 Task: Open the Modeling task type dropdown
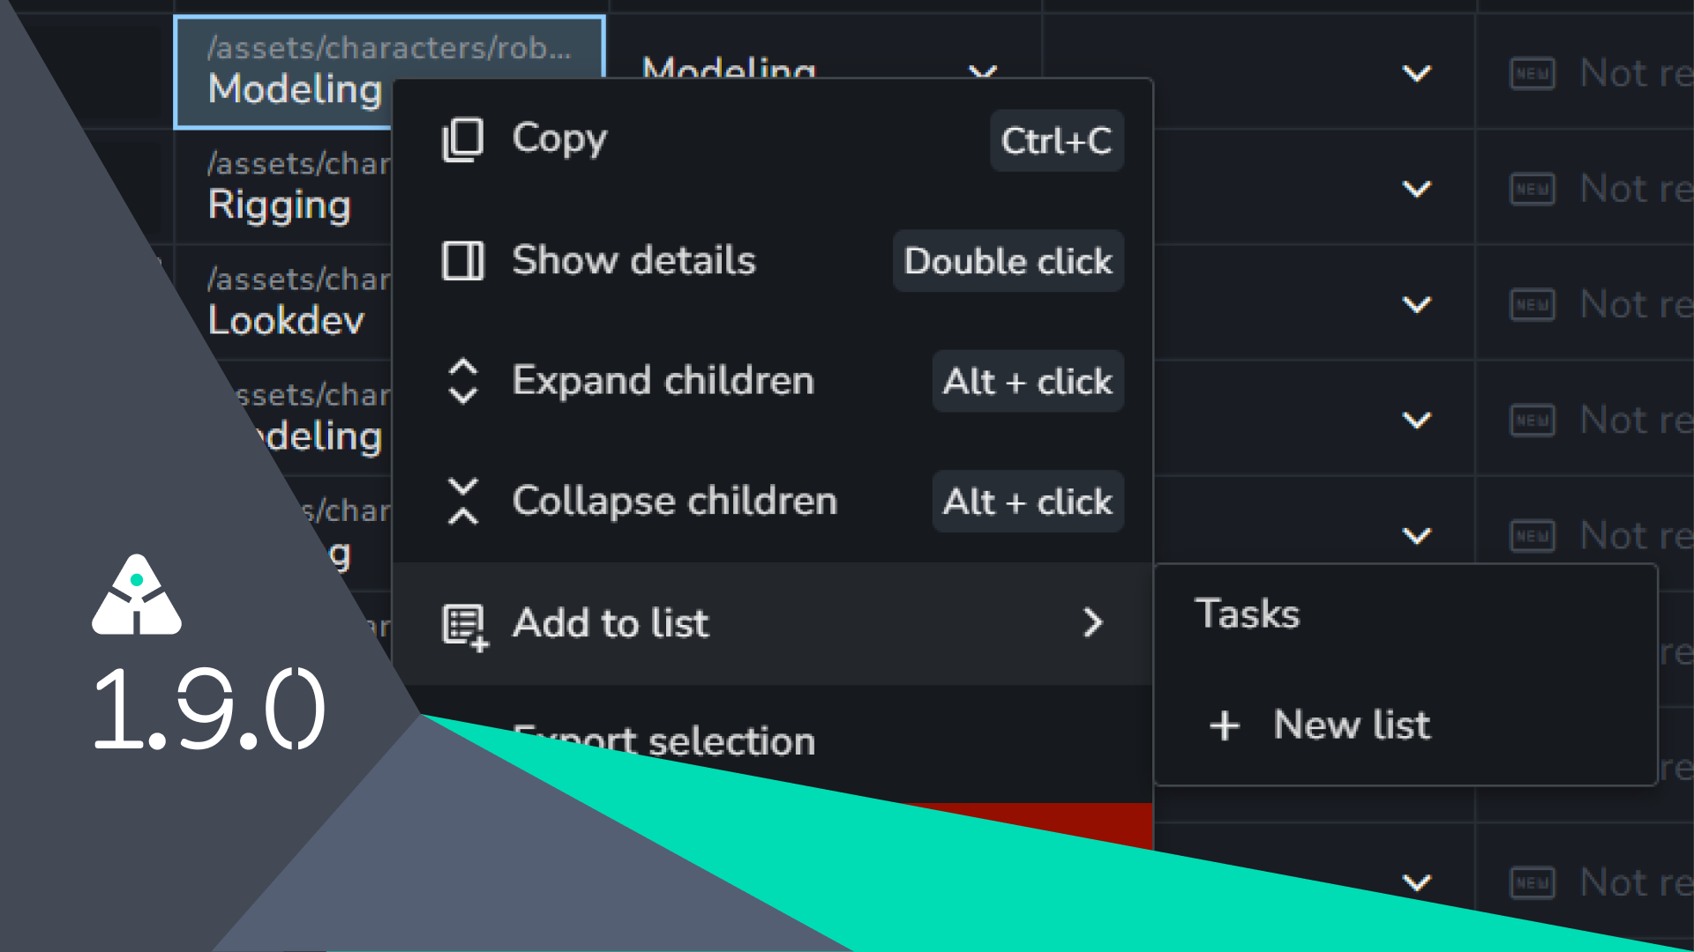click(x=982, y=71)
